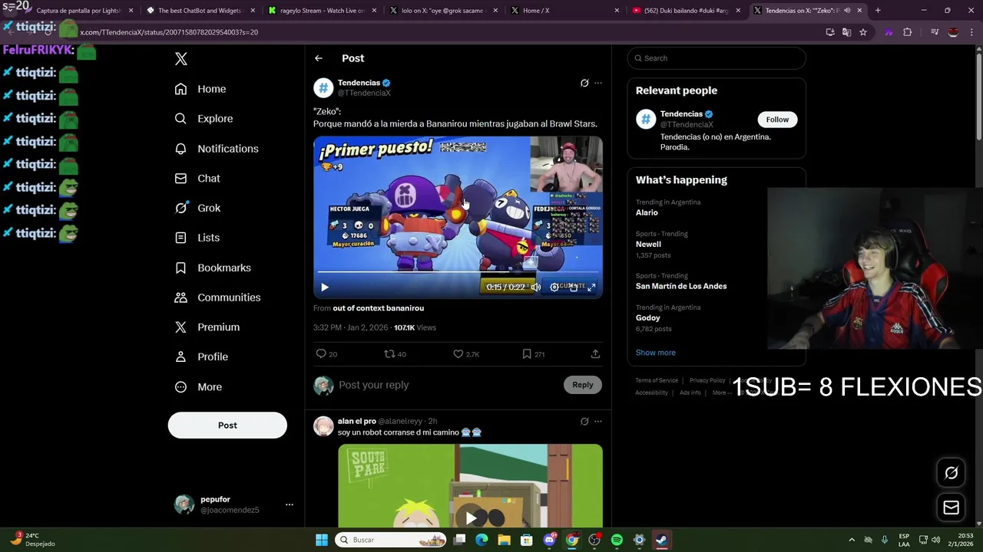Viewport: 983px width, 552px height.
Task: Open Communities in the sidebar
Action: point(217,297)
